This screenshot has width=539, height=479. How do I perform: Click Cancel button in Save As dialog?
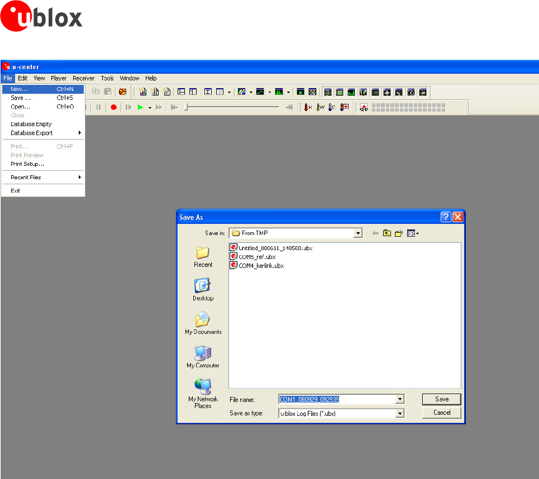pos(442,413)
